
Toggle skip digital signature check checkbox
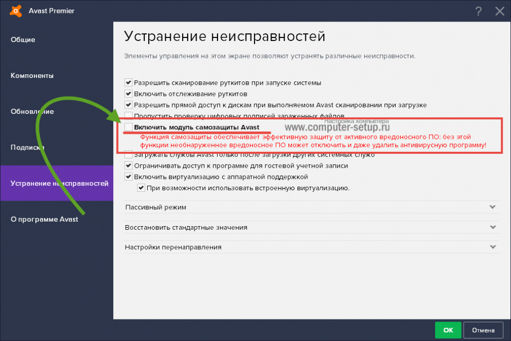click(128, 115)
